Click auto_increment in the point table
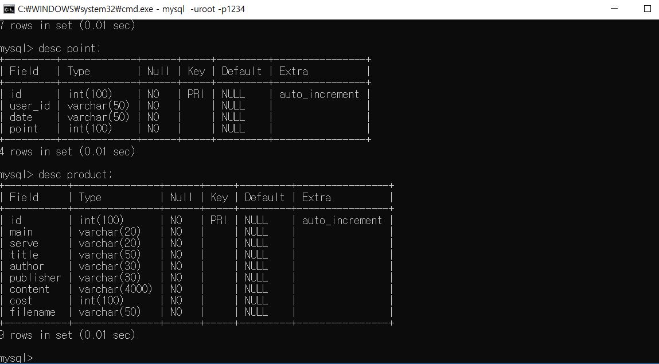The image size is (659, 364). click(319, 94)
